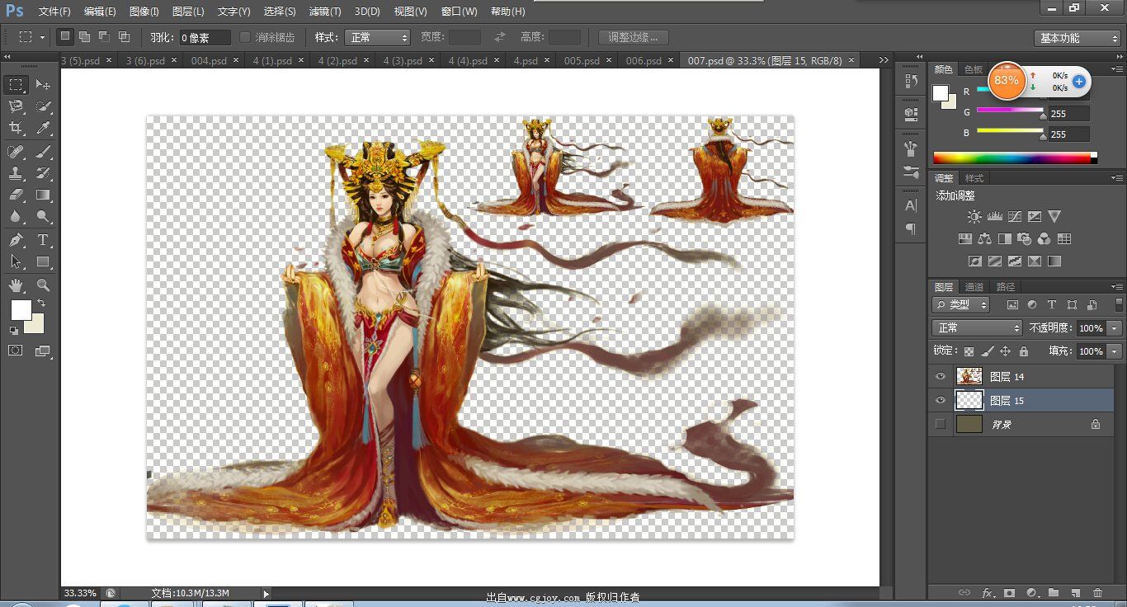This screenshot has height=607, width=1127.
Task: Select the Quick Selection tool
Action: (x=44, y=106)
